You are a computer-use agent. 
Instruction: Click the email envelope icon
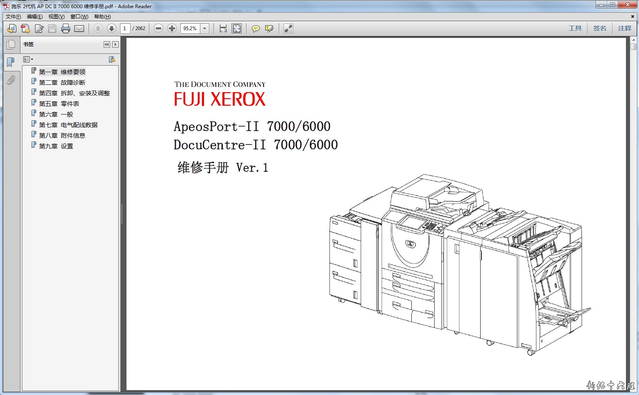coord(79,29)
